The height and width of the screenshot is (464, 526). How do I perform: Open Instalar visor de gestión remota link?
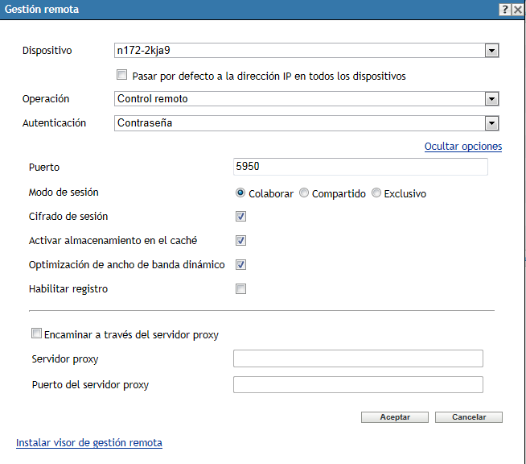pos(89,442)
